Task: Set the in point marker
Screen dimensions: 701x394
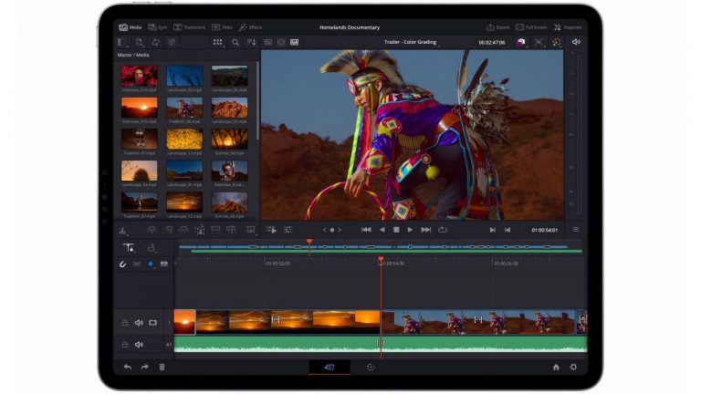Action: click(492, 230)
